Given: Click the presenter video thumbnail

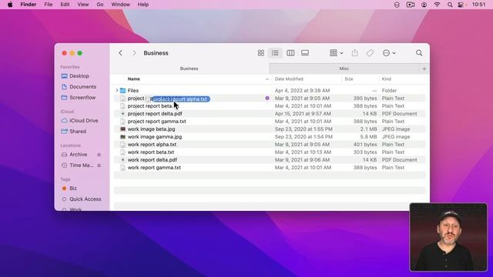Looking at the screenshot, I should [448, 237].
